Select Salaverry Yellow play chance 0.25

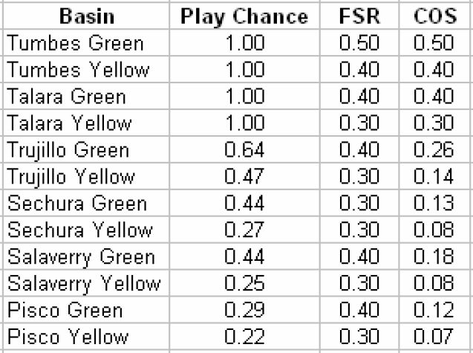coord(244,283)
